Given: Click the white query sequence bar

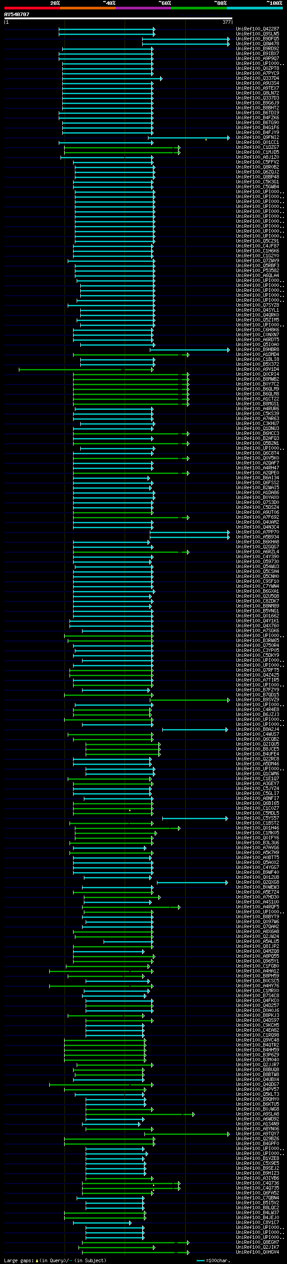Looking at the screenshot, I should click(118, 18).
